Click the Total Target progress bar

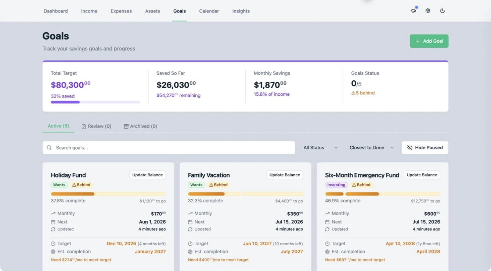[x=95, y=102]
